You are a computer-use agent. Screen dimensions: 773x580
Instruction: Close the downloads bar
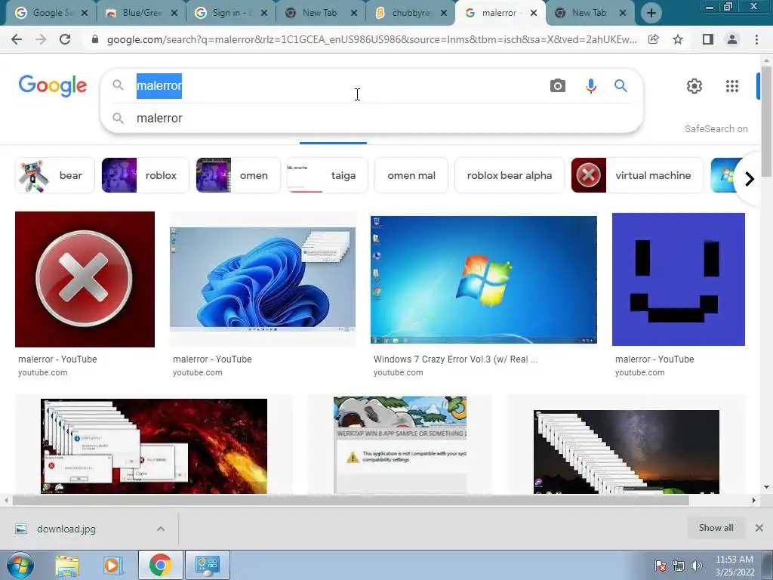coord(759,528)
